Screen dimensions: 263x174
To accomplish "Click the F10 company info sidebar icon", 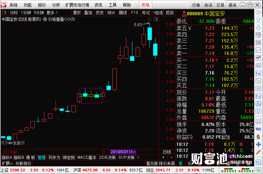I will (258, 73).
